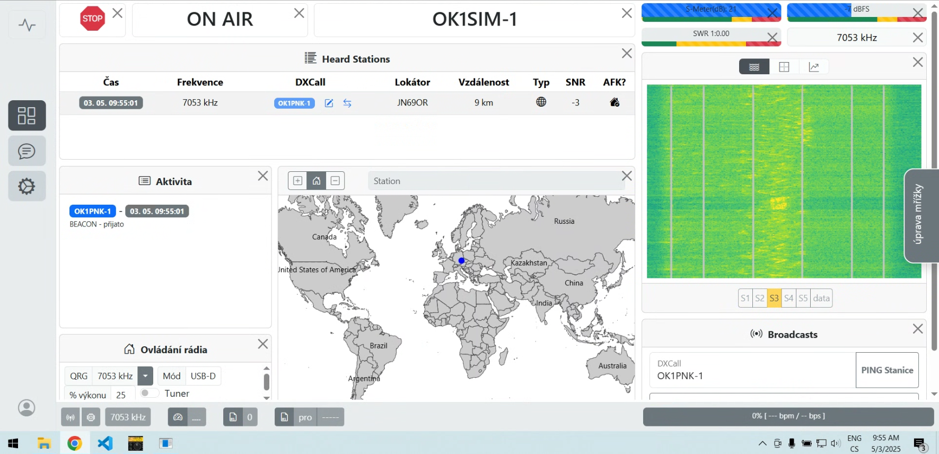Click the AFK house icon in the row
This screenshot has width=939, height=454.
click(615, 102)
